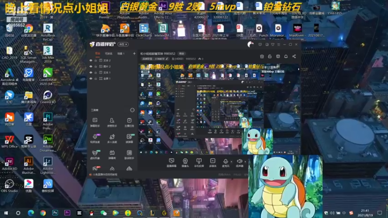Open the tutorial link at the companion's bottom left
The image size is (388, 218).
pyautogui.click(x=103, y=174)
